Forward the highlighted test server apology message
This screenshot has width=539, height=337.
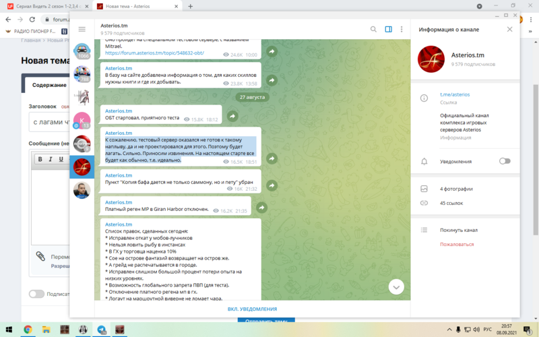pyautogui.click(x=272, y=158)
